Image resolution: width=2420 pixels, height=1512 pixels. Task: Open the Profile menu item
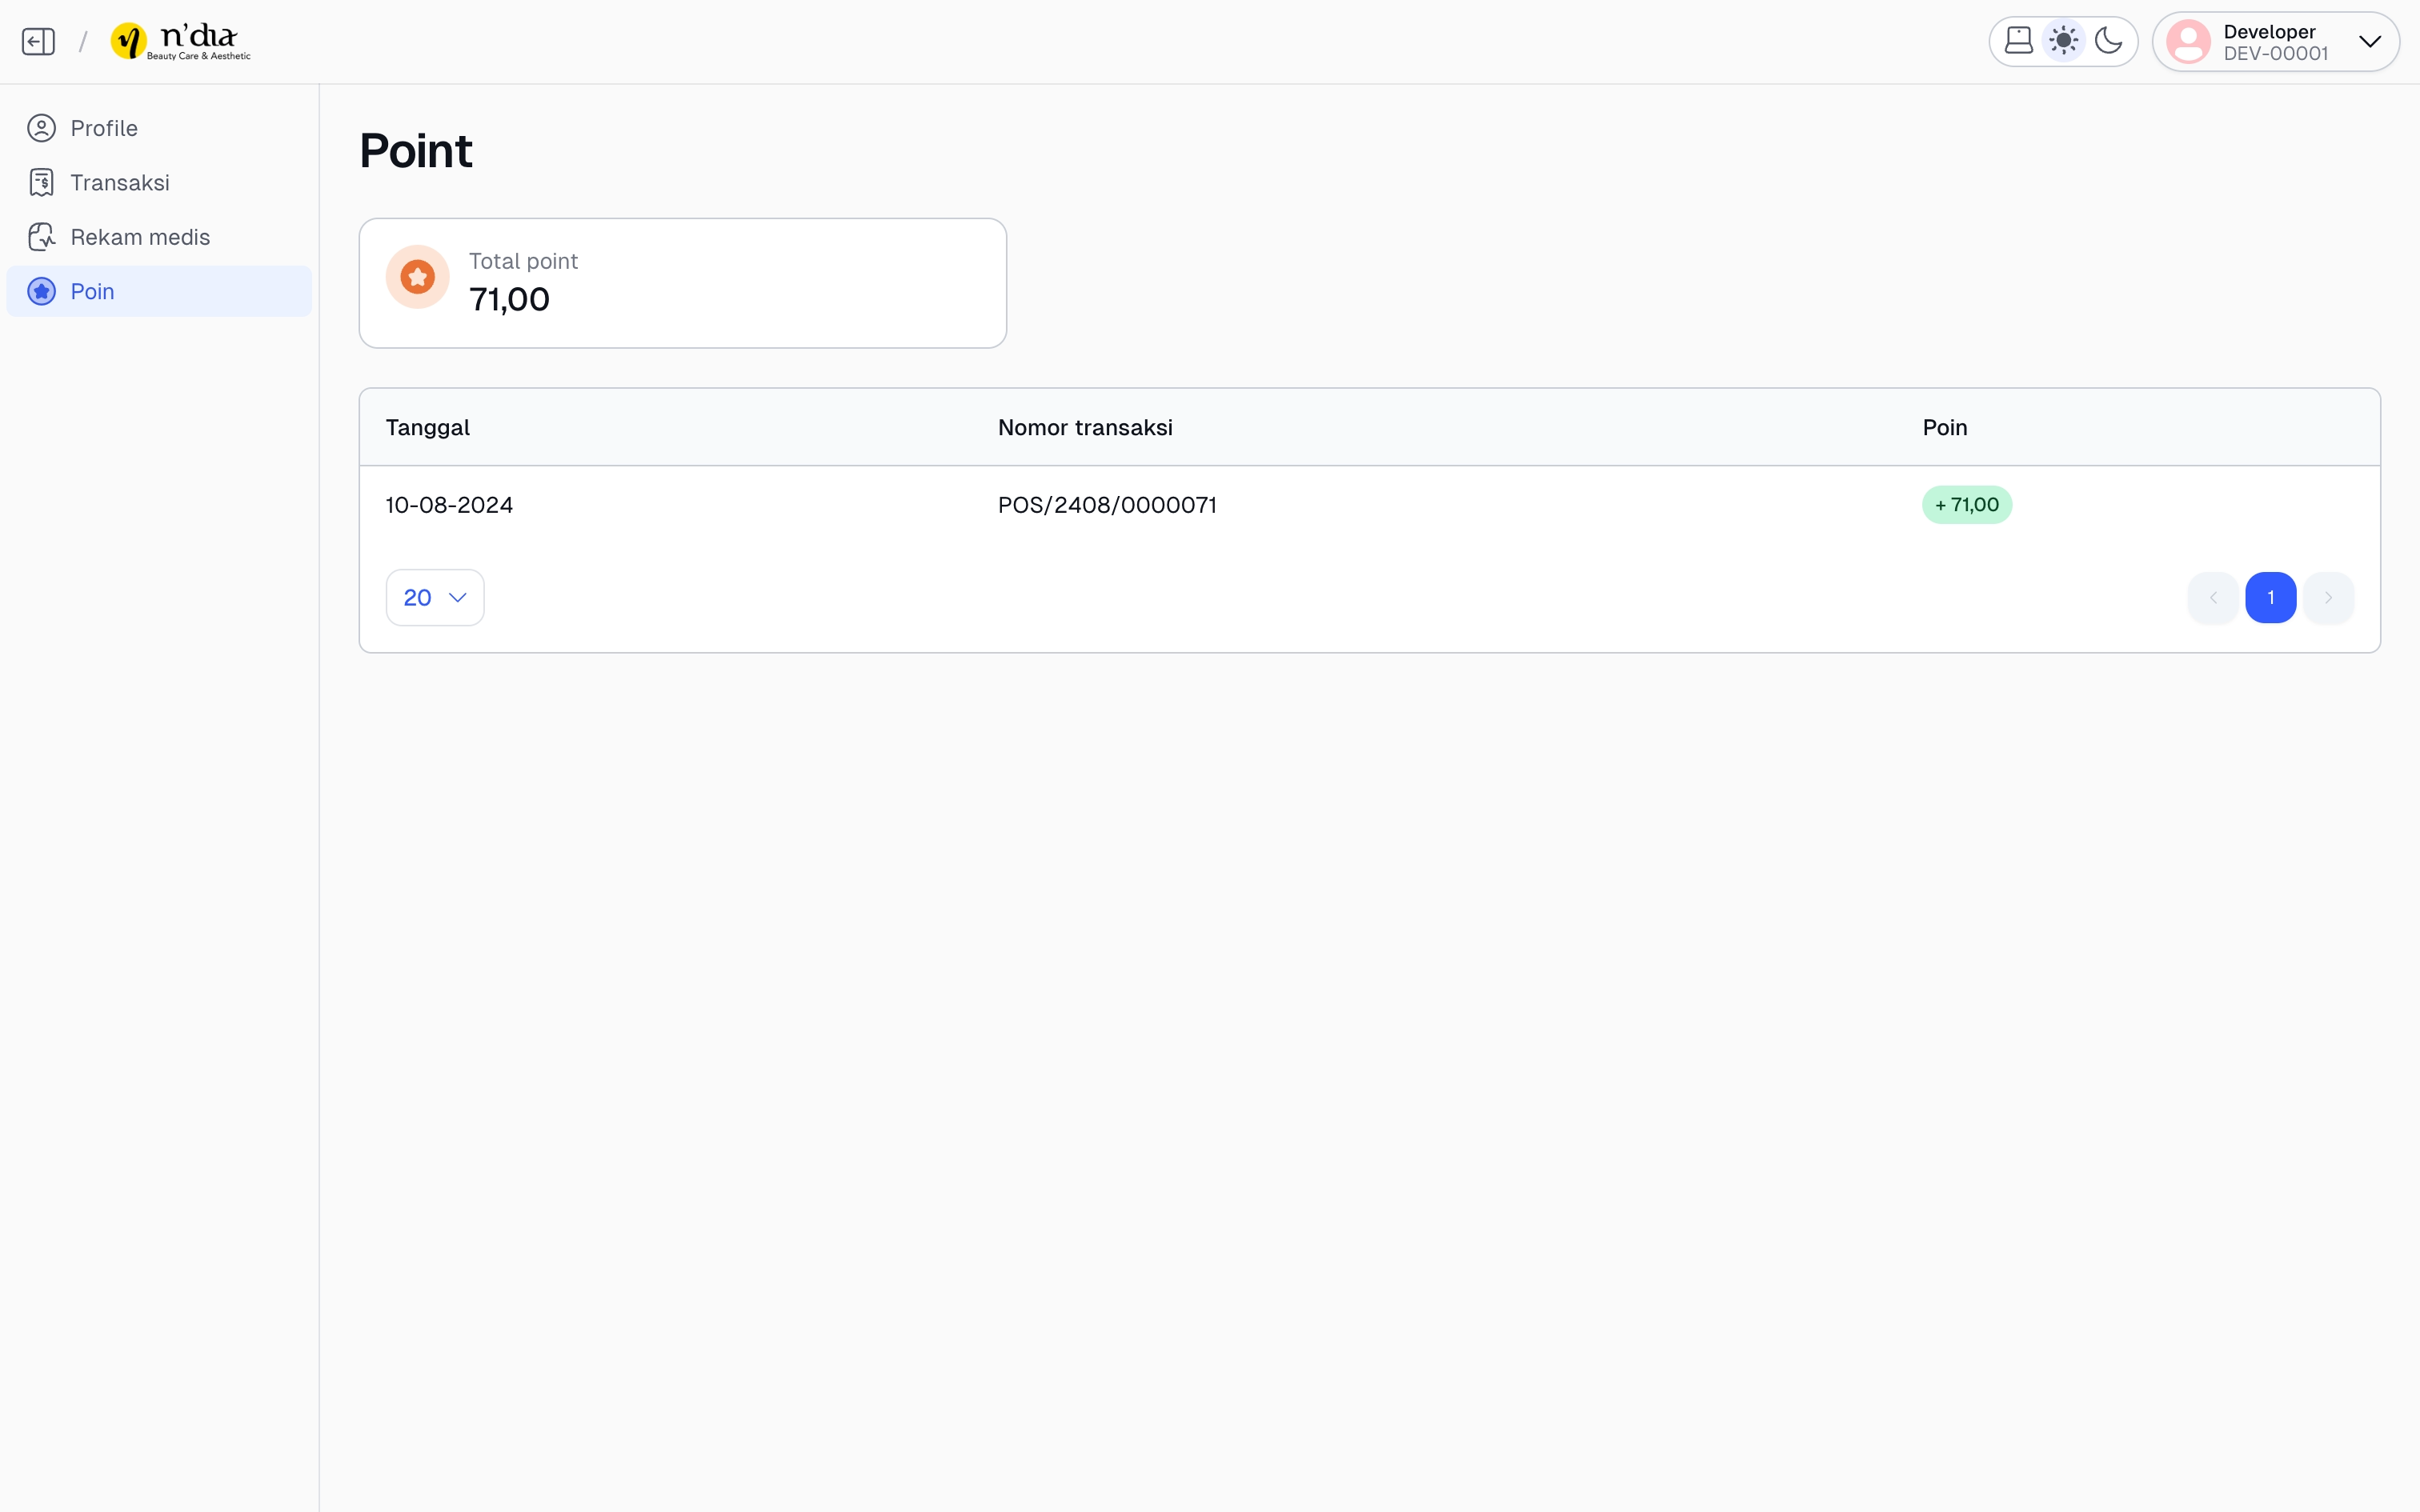pos(159,128)
